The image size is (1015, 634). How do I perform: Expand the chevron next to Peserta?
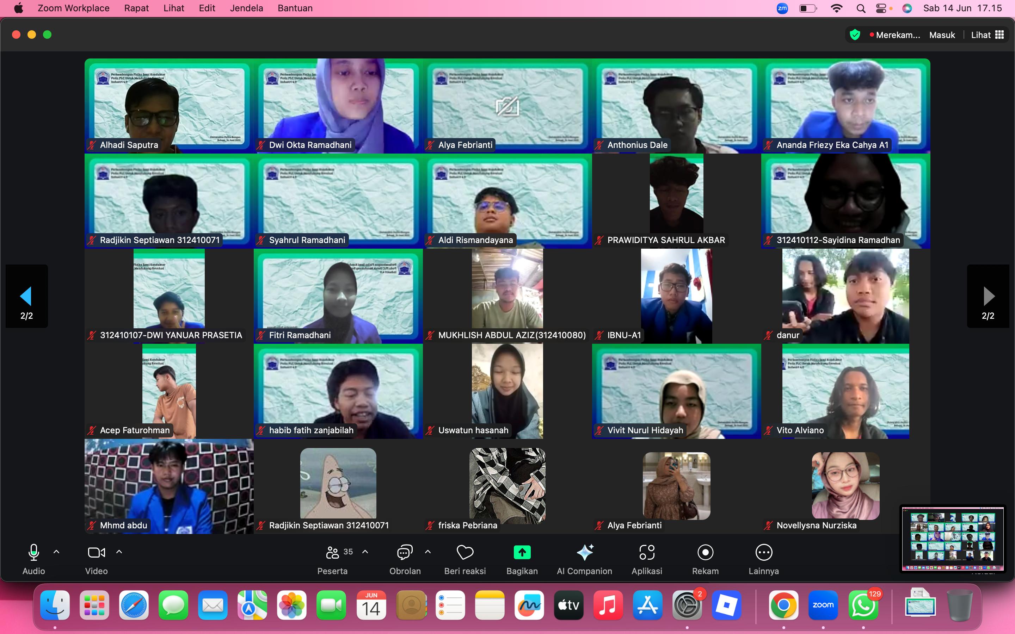pyautogui.click(x=365, y=552)
